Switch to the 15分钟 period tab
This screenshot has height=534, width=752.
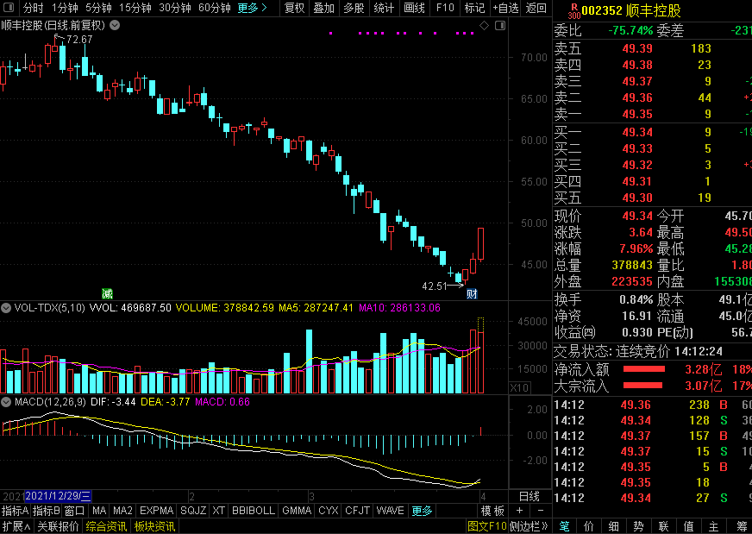click(x=135, y=8)
